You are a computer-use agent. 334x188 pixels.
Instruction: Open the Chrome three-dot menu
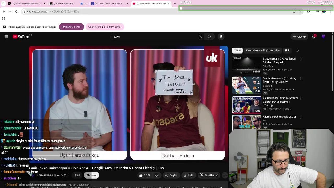(330, 11)
